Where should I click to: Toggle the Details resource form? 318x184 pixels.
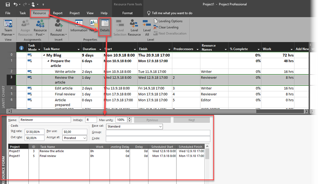[105, 26]
